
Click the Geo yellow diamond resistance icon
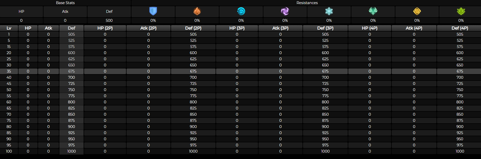tap(417, 11)
